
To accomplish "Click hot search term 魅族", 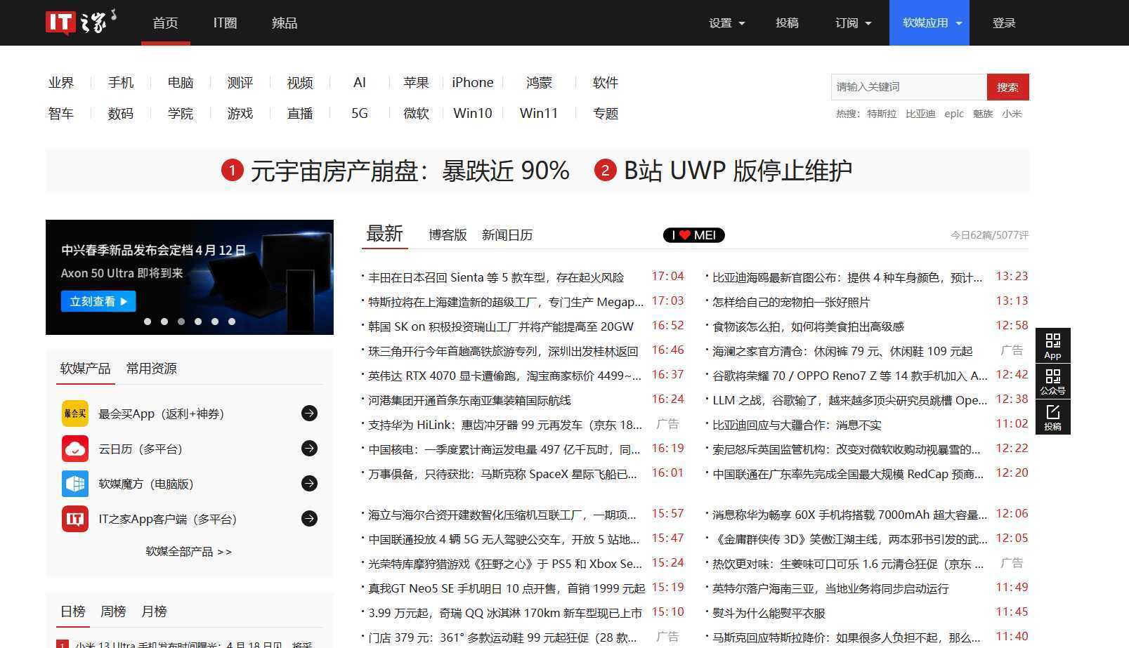I will point(983,114).
